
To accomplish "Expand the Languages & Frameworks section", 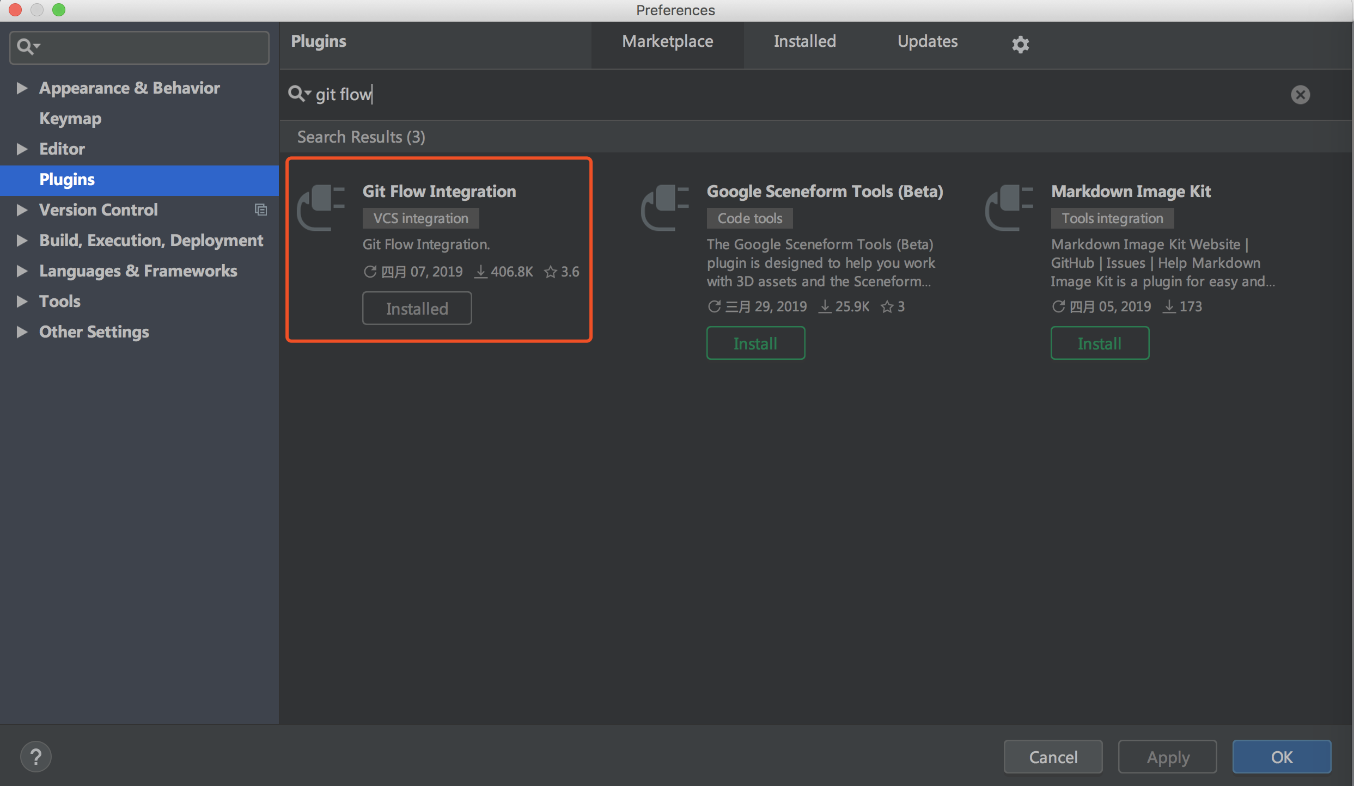I will [x=22, y=271].
